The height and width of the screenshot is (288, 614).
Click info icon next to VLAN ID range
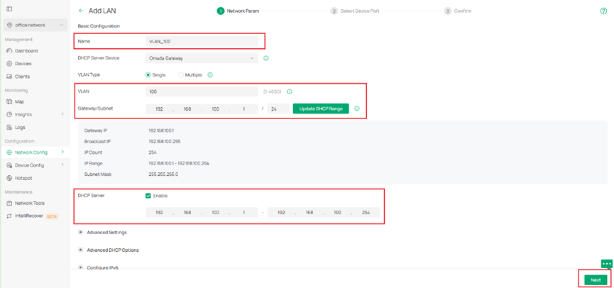pyautogui.click(x=290, y=92)
